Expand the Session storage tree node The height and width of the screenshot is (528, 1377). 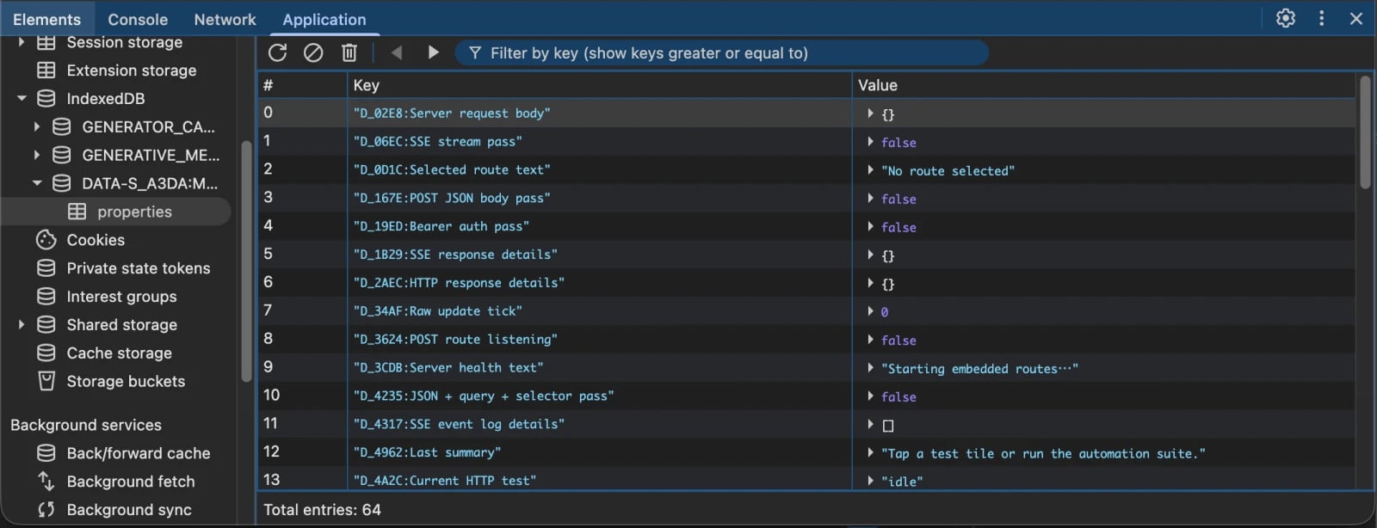[22, 42]
